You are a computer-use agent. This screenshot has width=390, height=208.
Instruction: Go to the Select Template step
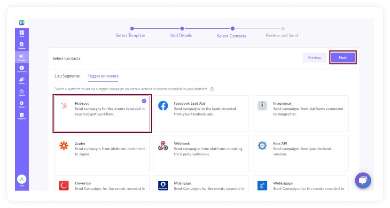click(130, 35)
